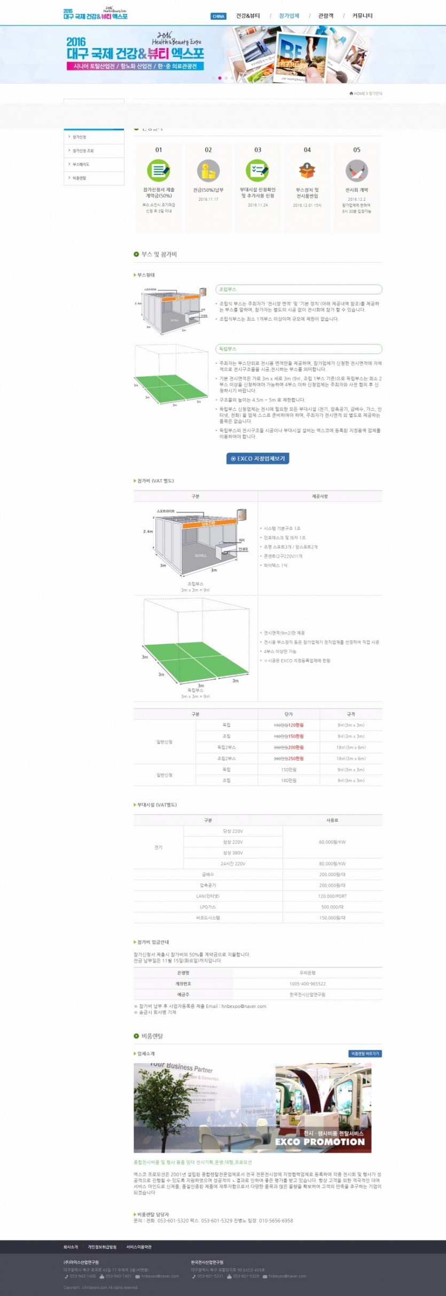Click the EXCO 지정업체보기 button
Image resolution: width=446 pixels, height=1296 pixels.
tap(257, 458)
